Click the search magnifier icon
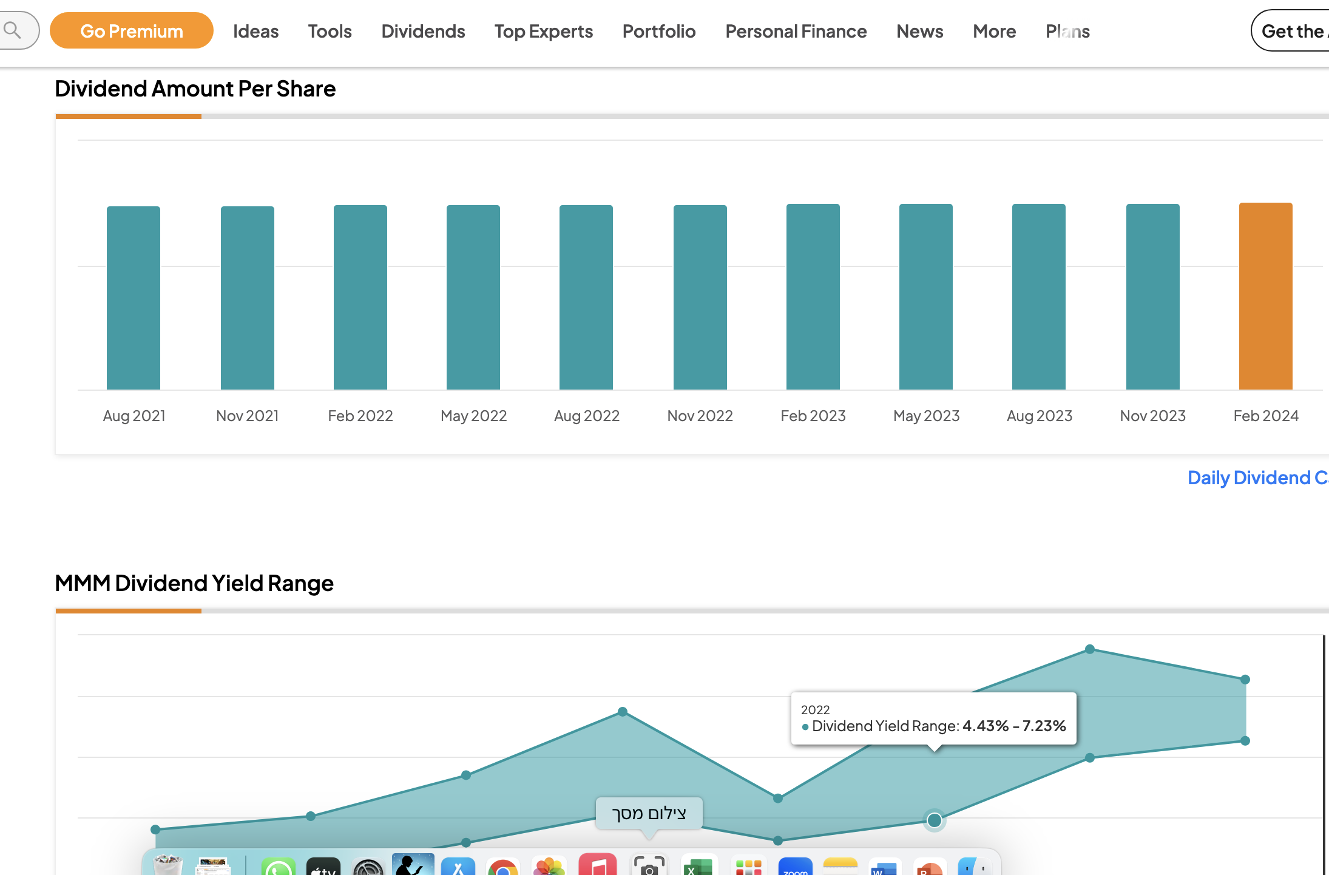 tap(12, 30)
